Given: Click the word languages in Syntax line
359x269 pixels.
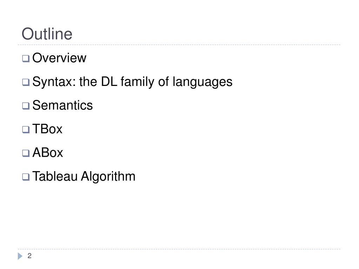Looking at the screenshot, I should [x=202, y=82].
